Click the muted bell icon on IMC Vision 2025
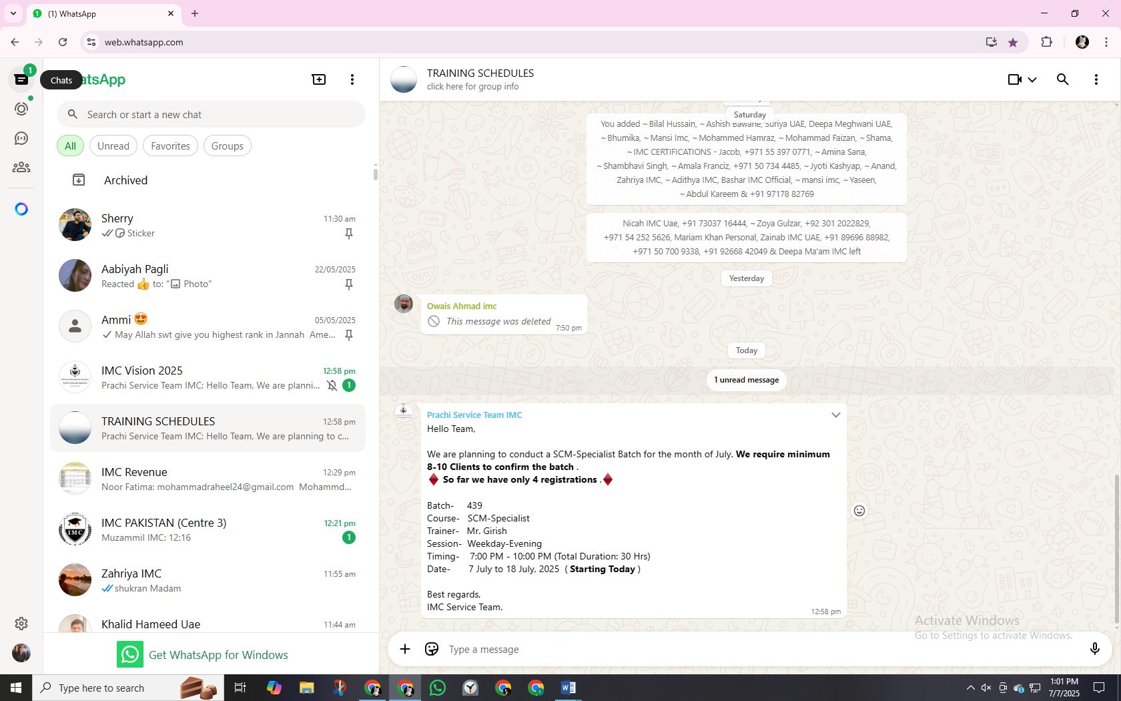The width and height of the screenshot is (1121, 701). 332,385
